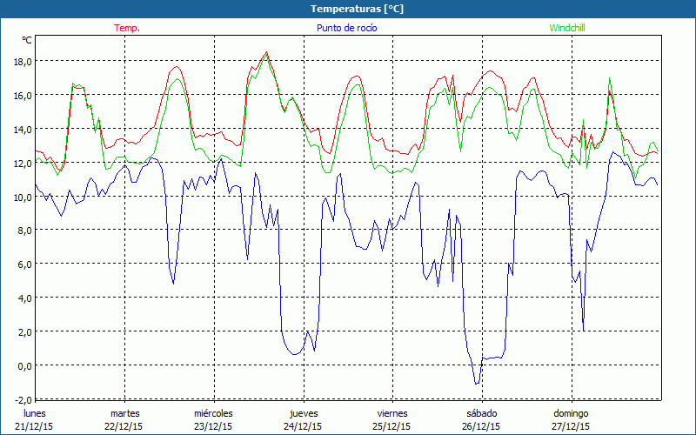This screenshot has width=696, height=435.
Task: Click the 4,0 y-axis value
Action: pos(24,298)
